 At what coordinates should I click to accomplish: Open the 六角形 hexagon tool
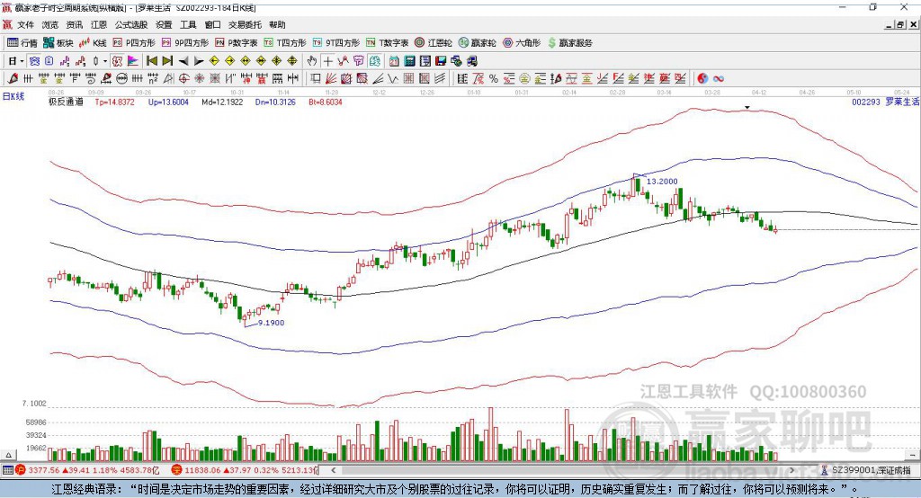(x=522, y=43)
